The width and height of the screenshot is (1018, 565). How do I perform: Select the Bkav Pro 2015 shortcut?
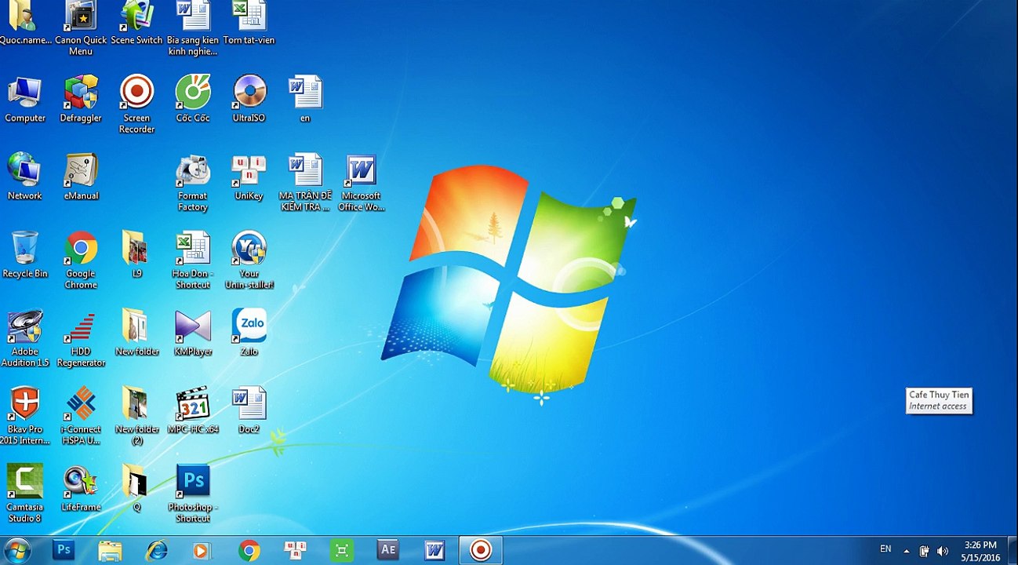25,415
